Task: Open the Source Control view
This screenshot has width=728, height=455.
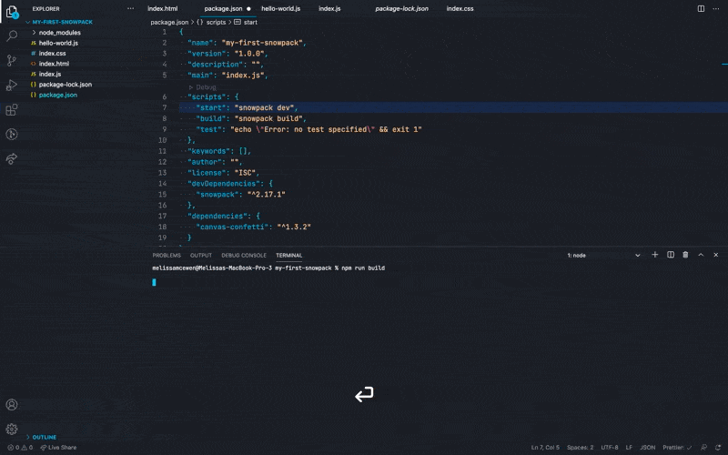Action: pyautogui.click(x=12, y=60)
